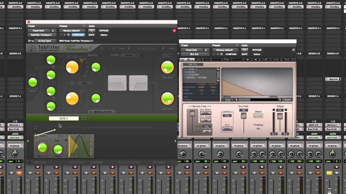Click the IR-L Output fader handle

[280, 116]
